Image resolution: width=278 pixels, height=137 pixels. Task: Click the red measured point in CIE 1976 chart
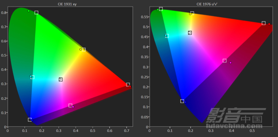click(269, 24)
